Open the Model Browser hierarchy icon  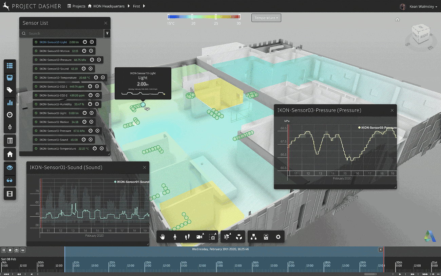tap(253, 237)
